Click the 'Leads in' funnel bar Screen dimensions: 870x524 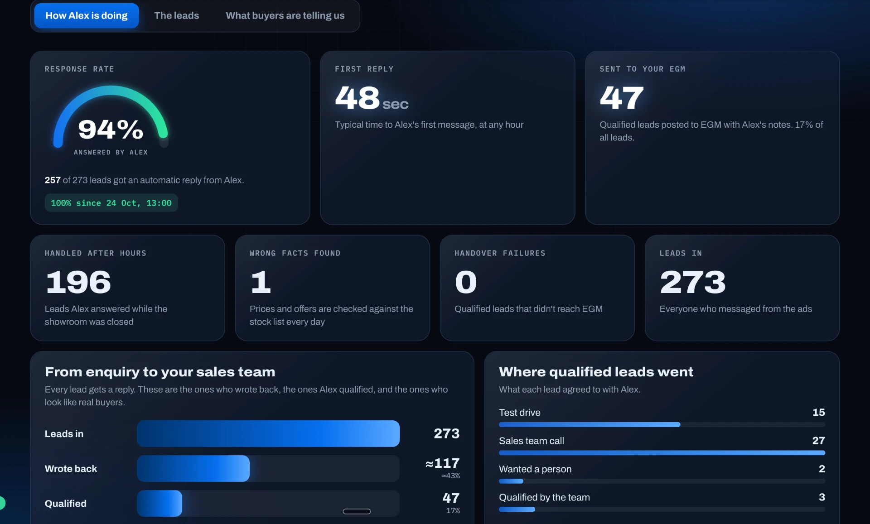pos(268,433)
